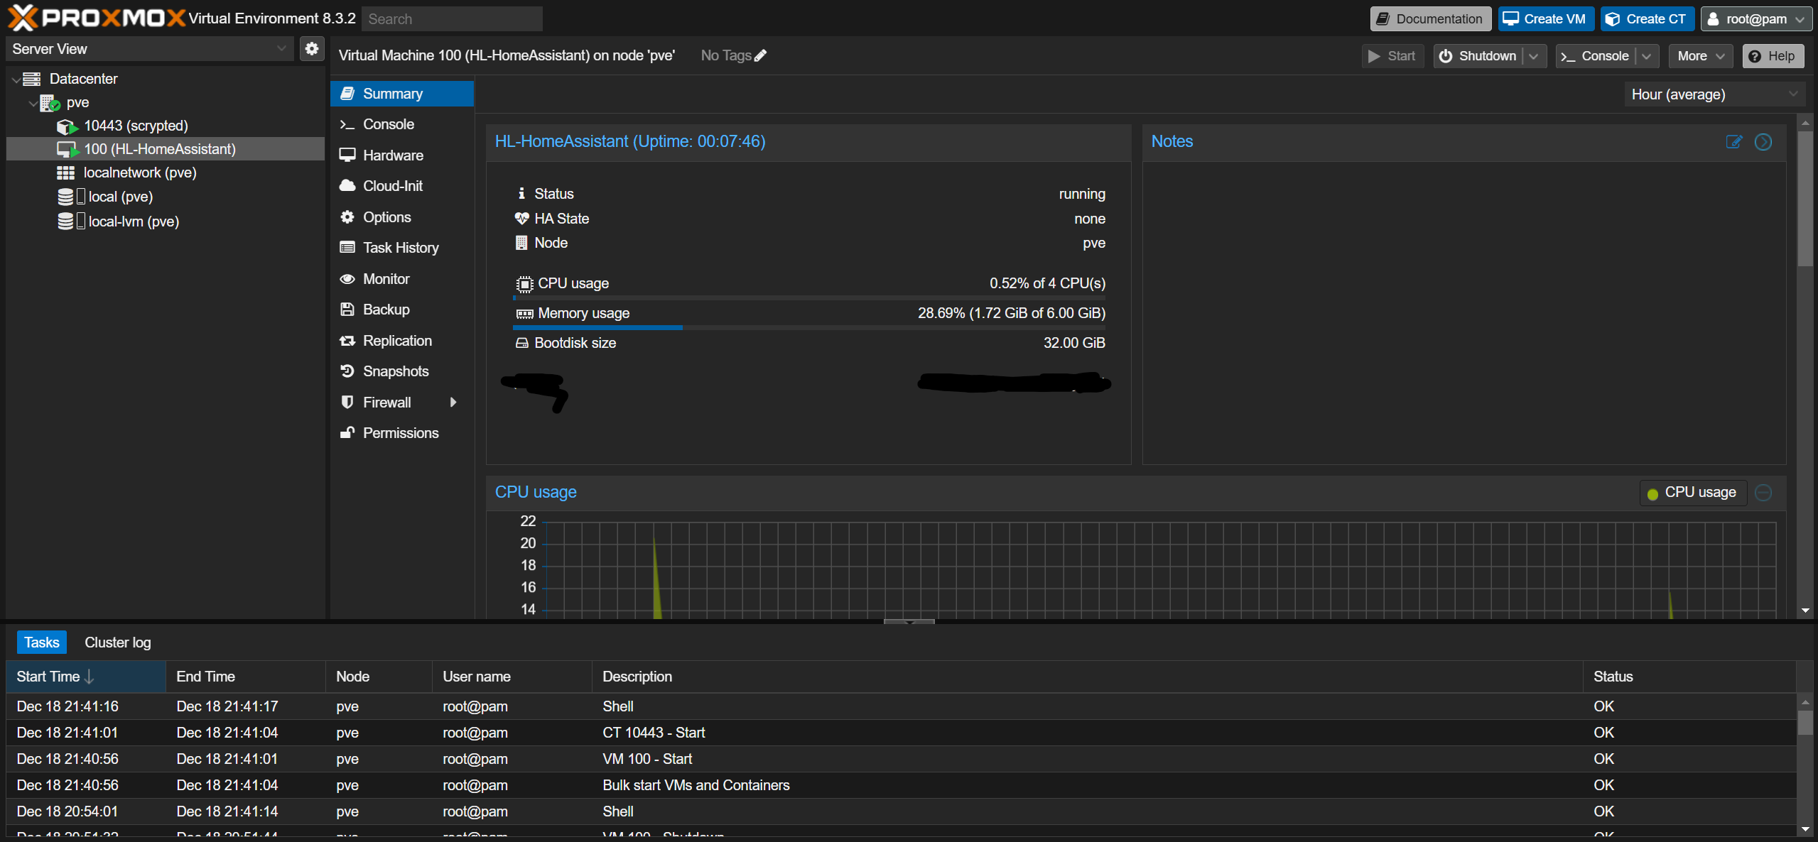Expand the Firewall submenu arrow
1818x842 pixels.
tap(453, 403)
